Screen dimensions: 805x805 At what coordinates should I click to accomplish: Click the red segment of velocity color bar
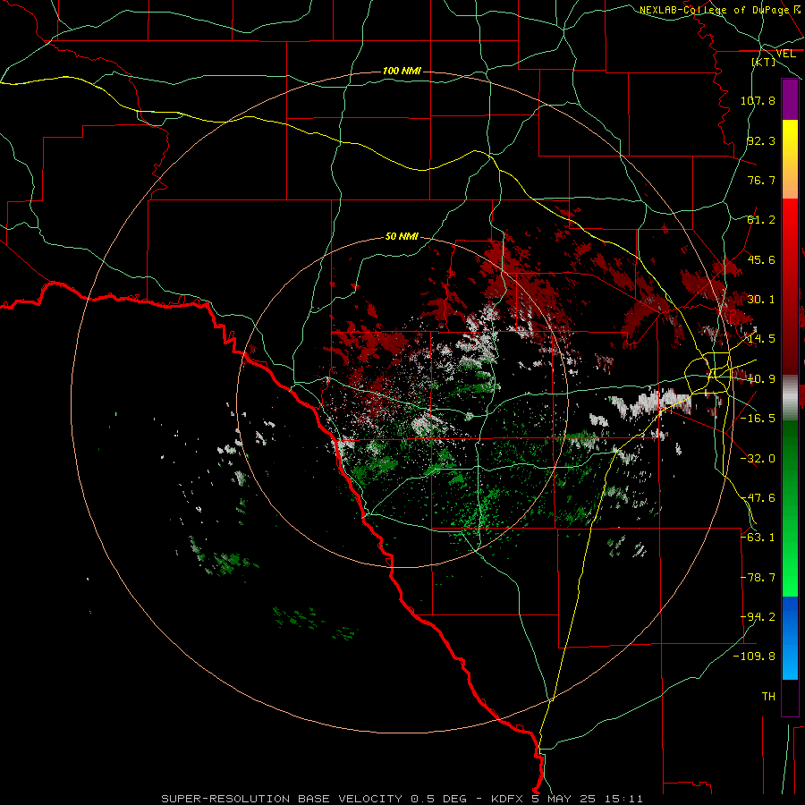pyautogui.click(x=790, y=286)
